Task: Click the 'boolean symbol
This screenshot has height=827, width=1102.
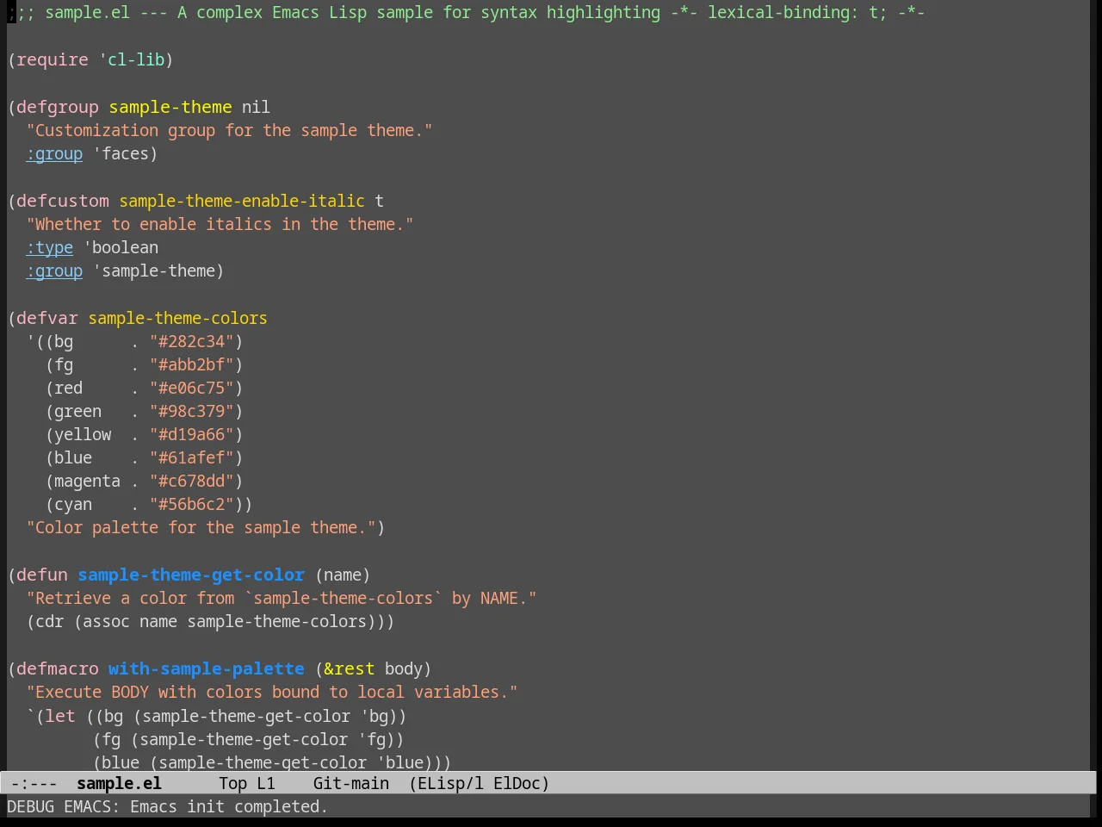Action: pos(121,247)
